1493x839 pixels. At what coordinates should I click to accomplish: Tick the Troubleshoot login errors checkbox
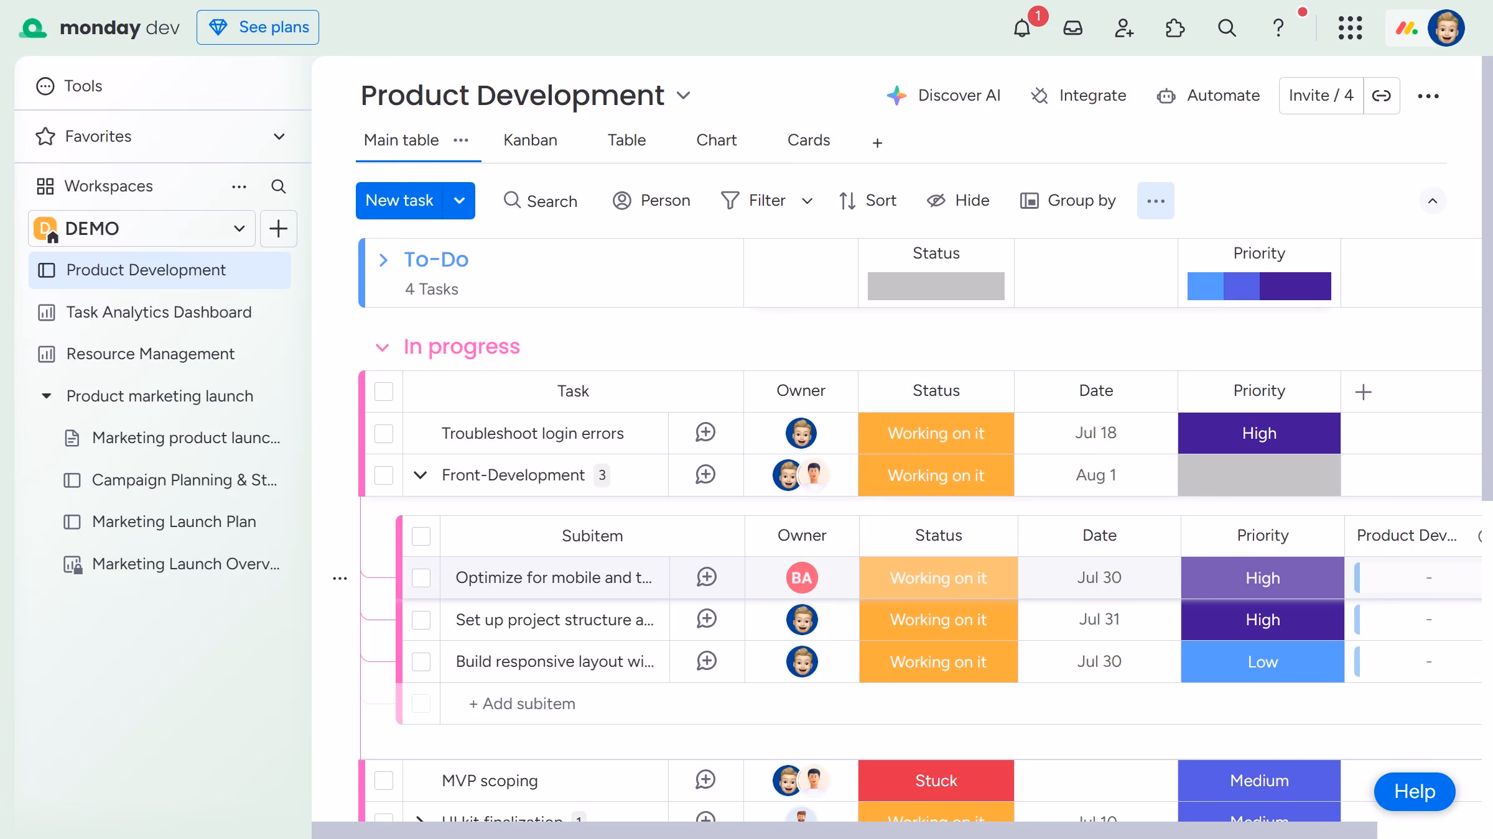(x=384, y=433)
